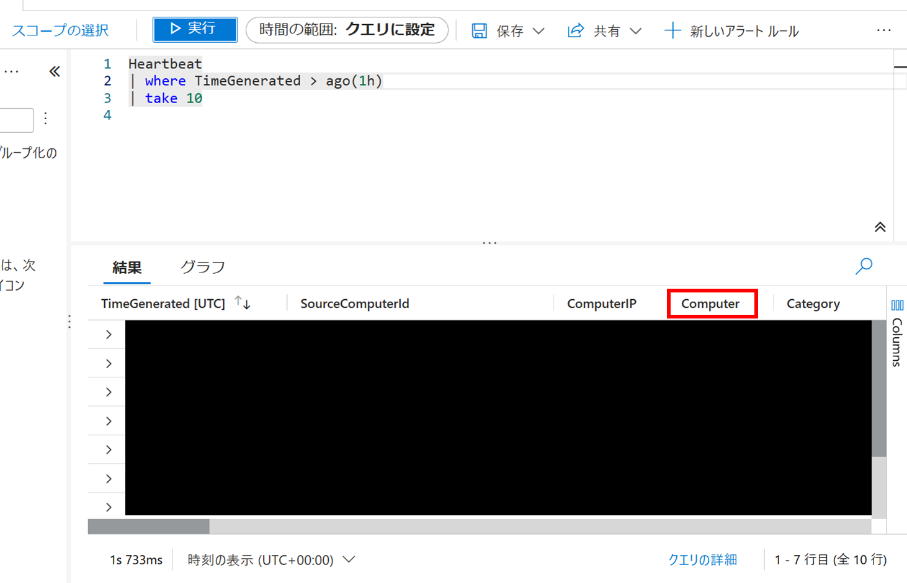Open the Columns side panel
The height and width of the screenshot is (583, 907).
pyautogui.click(x=897, y=333)
